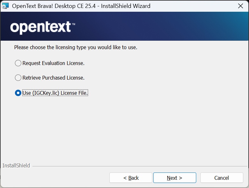The width and height of the screenshot is (249, 188).
Task: Abort the installation with the Cancel button
Action: pyautogui.click(x=222, y=178)
